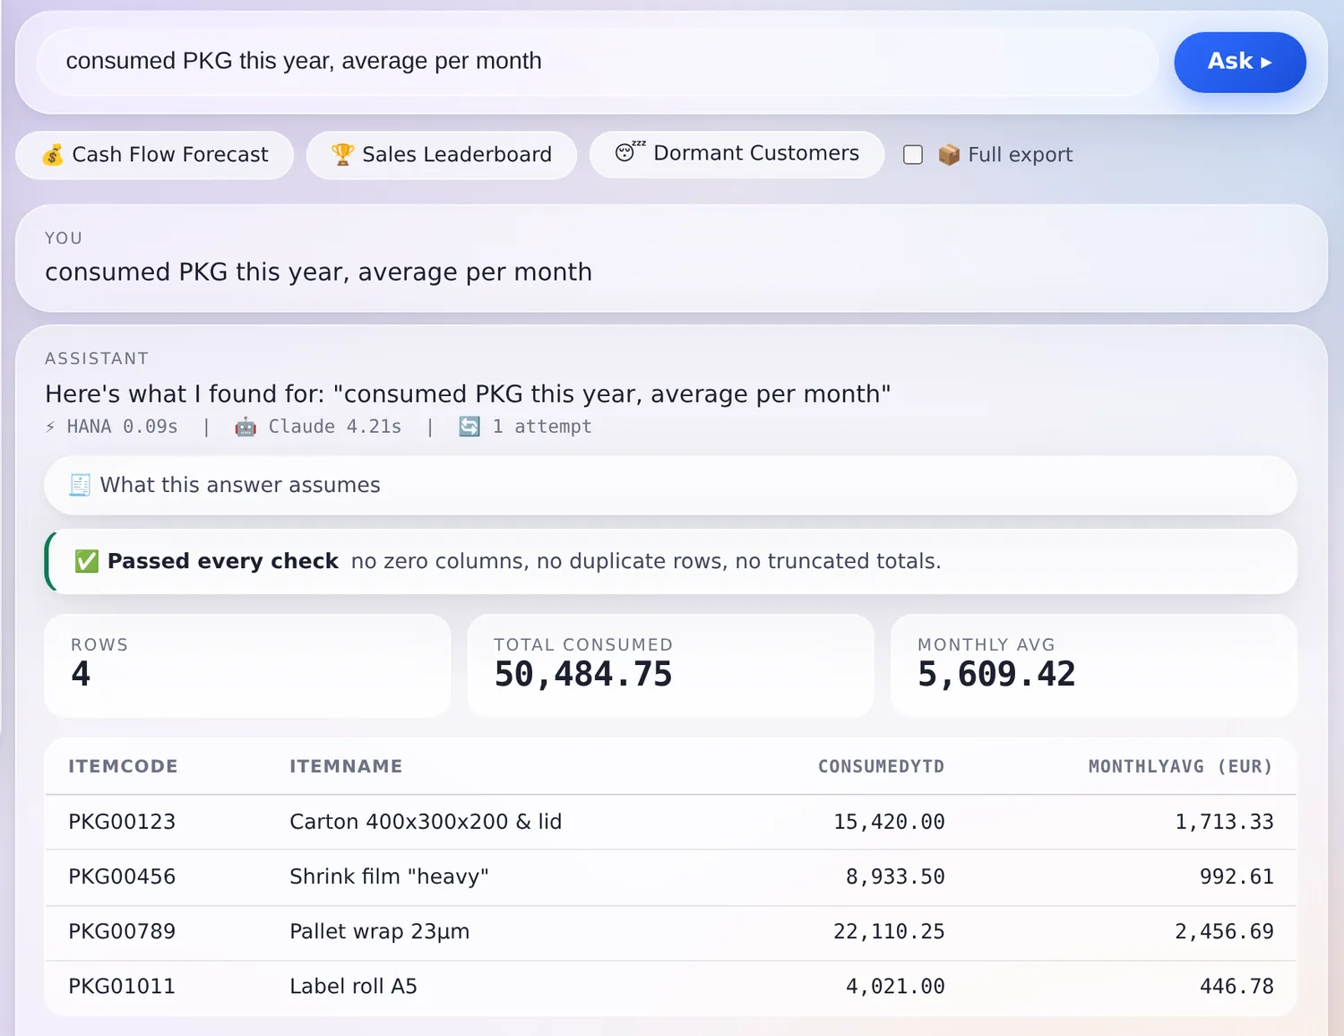Select item code PKG00789
1344x1036 pixels.
point(122,931)
